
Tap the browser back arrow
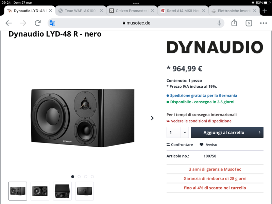click(8, 23)
